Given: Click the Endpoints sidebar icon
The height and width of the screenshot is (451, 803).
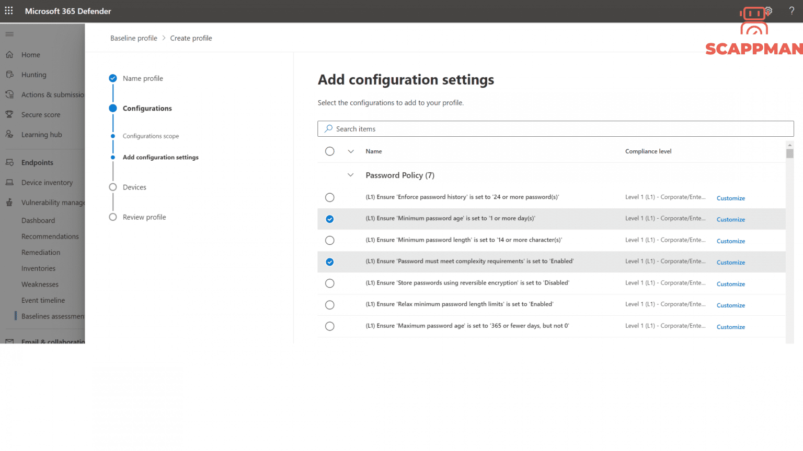Looking at the screenshot, I should pos(9,162).
